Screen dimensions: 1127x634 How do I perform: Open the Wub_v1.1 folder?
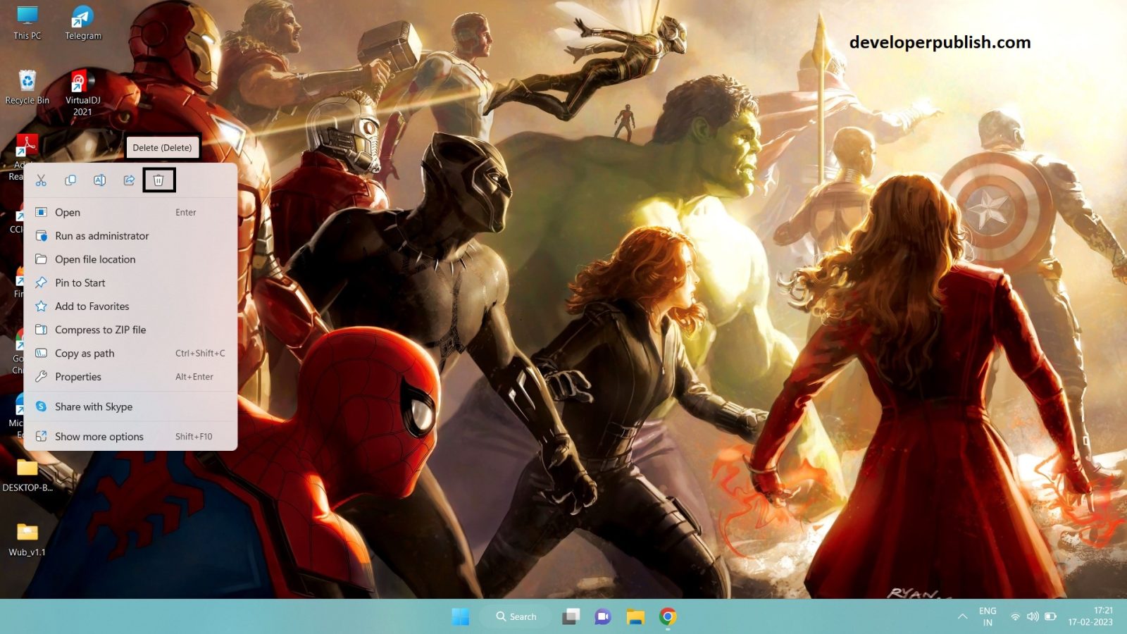point(27,532)
